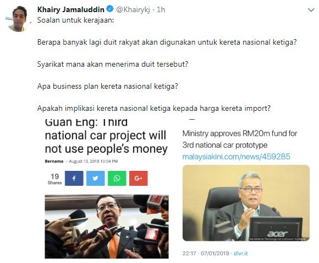Share article via WhatsApp icon
The height and width of the screenshot is (263, 319).
(x=117, y=179)
